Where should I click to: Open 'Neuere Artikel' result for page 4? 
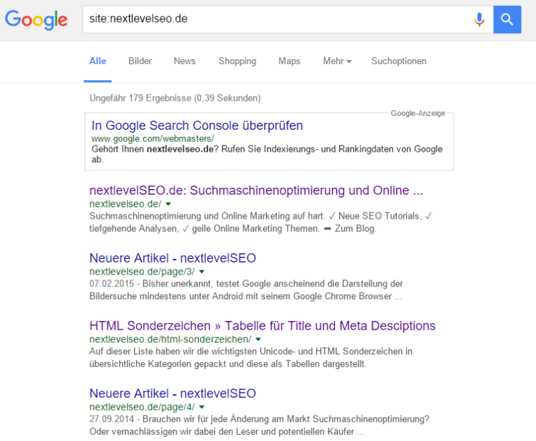pyautogui.click(x=172, y=394)
